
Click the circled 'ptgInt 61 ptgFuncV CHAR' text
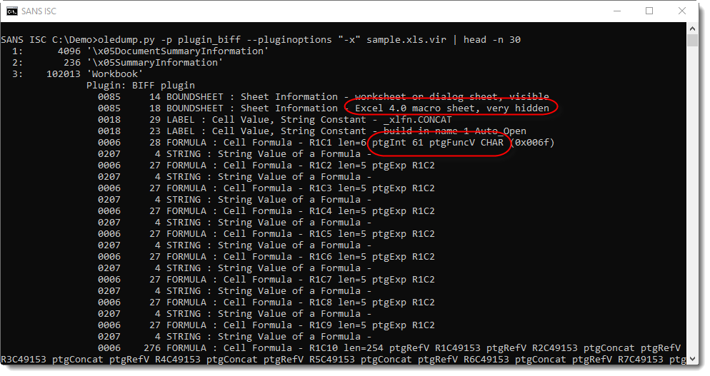click(437, 143)
